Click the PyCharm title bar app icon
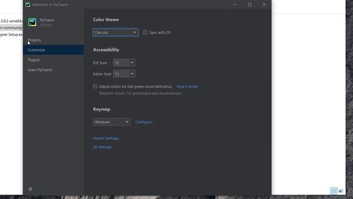Viewport: 353px width, 199px height. coord(28,4)
